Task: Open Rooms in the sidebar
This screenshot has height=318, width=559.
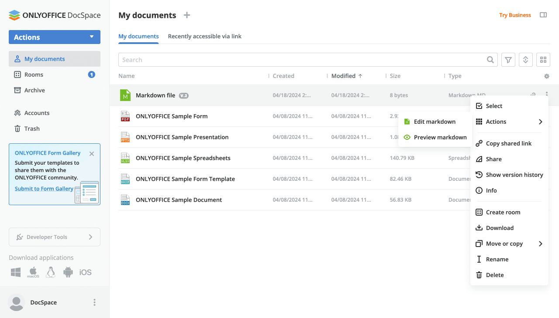Action: 55,74
